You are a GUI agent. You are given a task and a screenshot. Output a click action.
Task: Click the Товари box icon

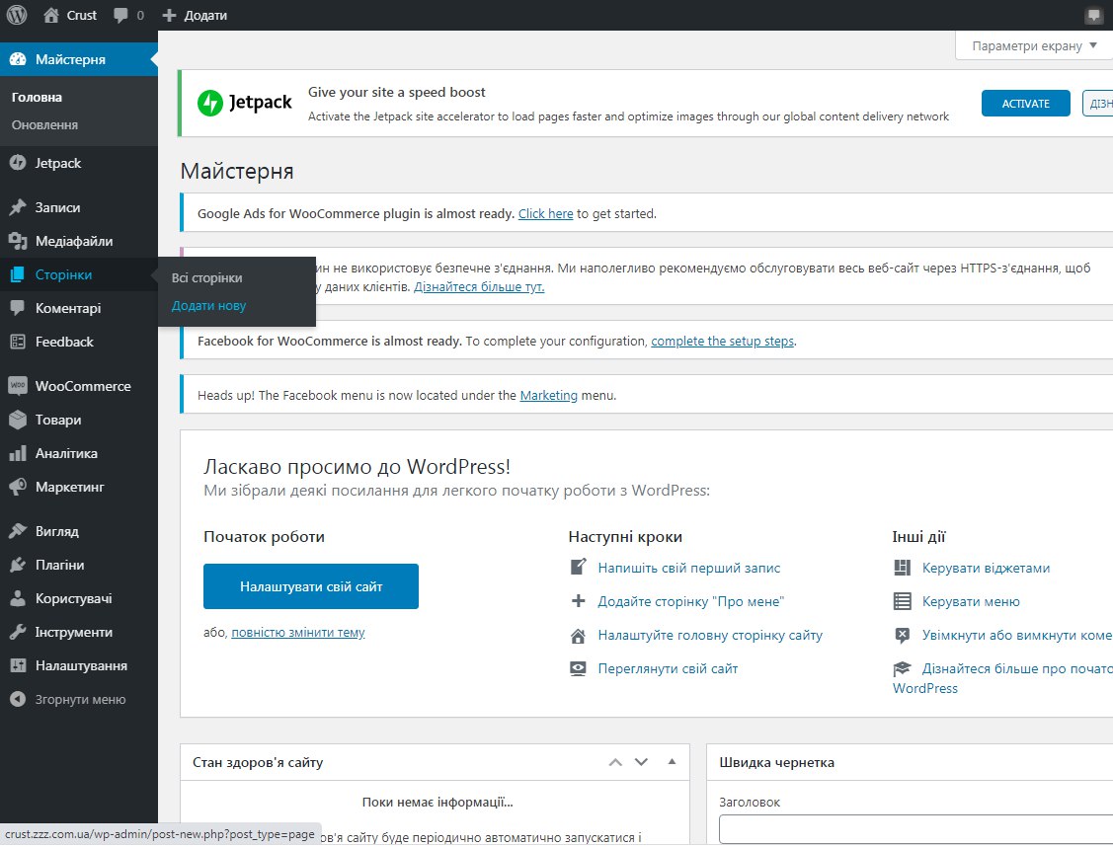pos(18,420)
